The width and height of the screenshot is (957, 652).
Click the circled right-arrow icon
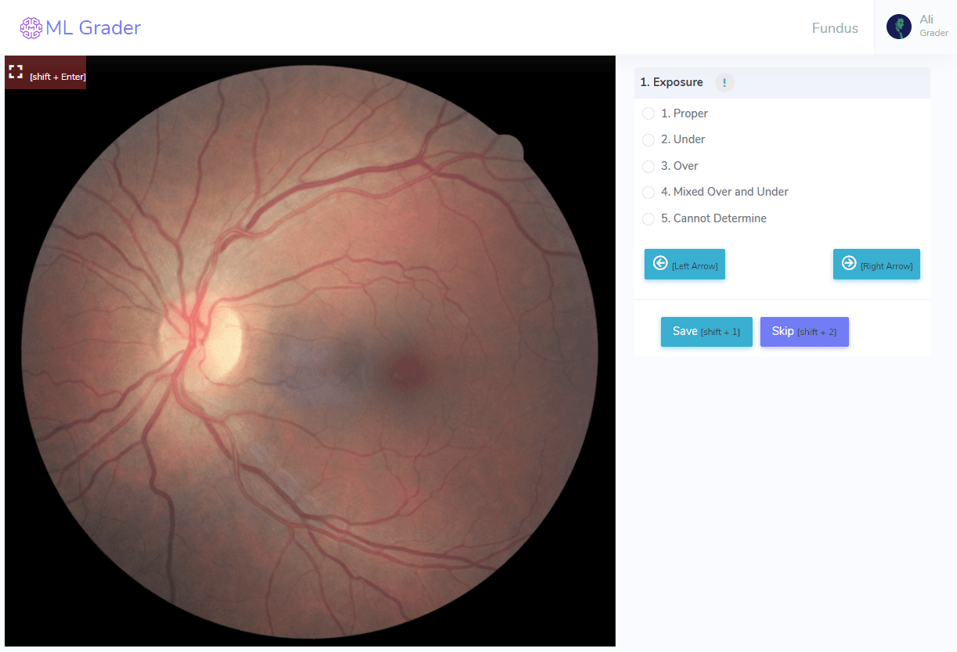click(x=849, y=264)
